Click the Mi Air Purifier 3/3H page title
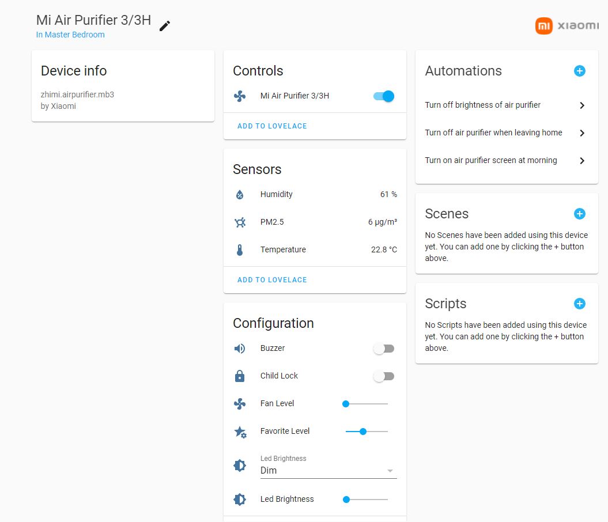 pos(93,20)
